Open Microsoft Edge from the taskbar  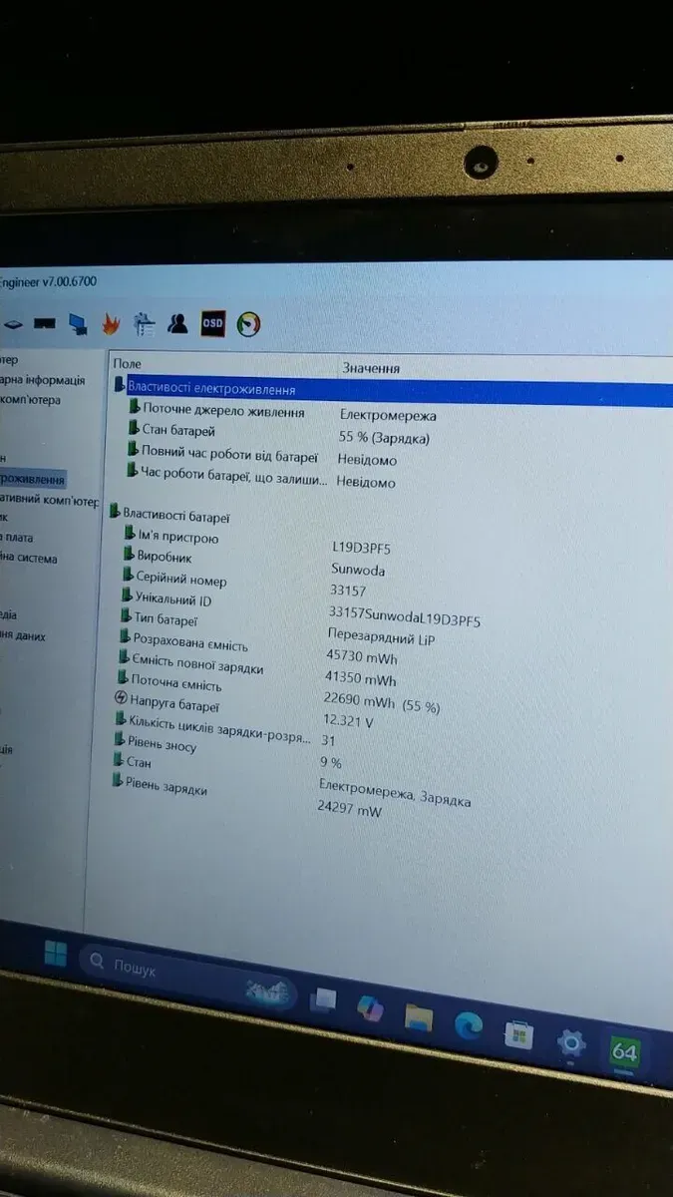pos(469,1024)
